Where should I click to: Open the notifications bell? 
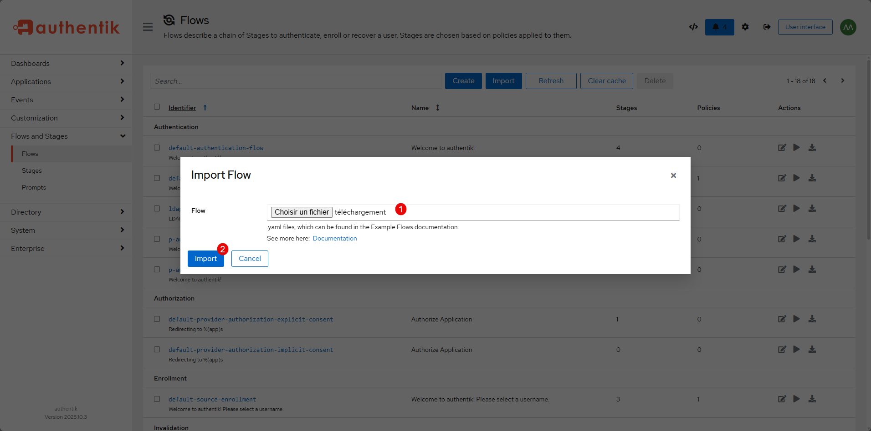click(719, 27)
